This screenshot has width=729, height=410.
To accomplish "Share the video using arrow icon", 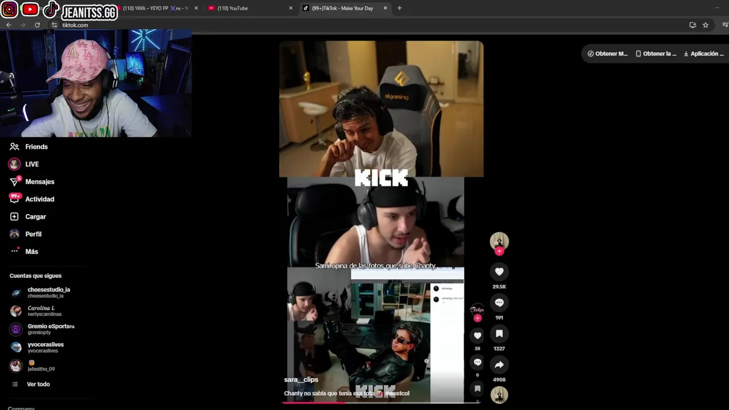I will point(499,364).
